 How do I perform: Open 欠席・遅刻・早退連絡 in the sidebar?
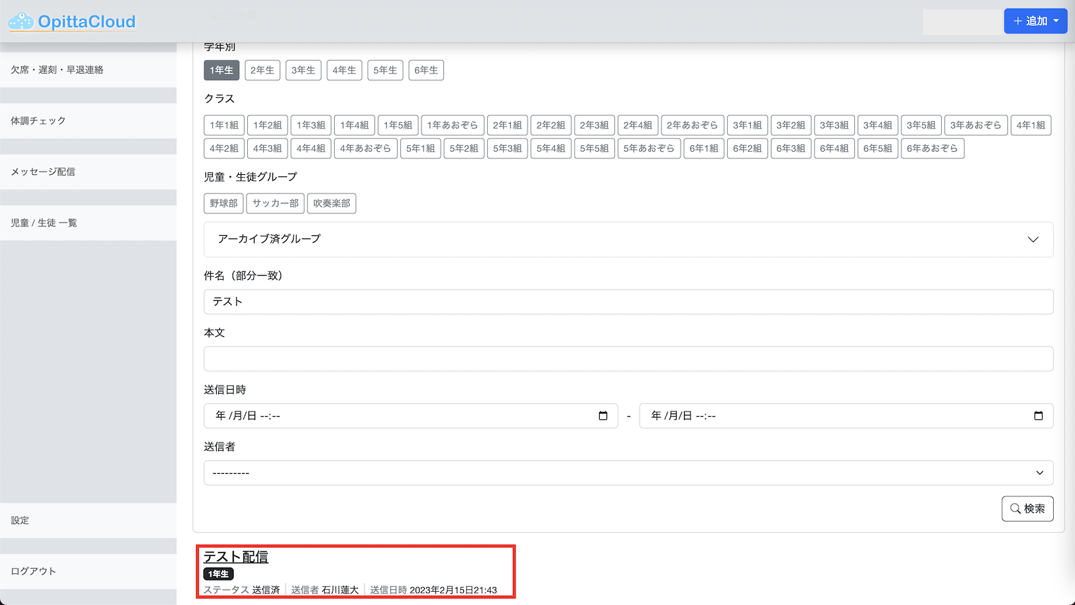(x=88, y=70)
